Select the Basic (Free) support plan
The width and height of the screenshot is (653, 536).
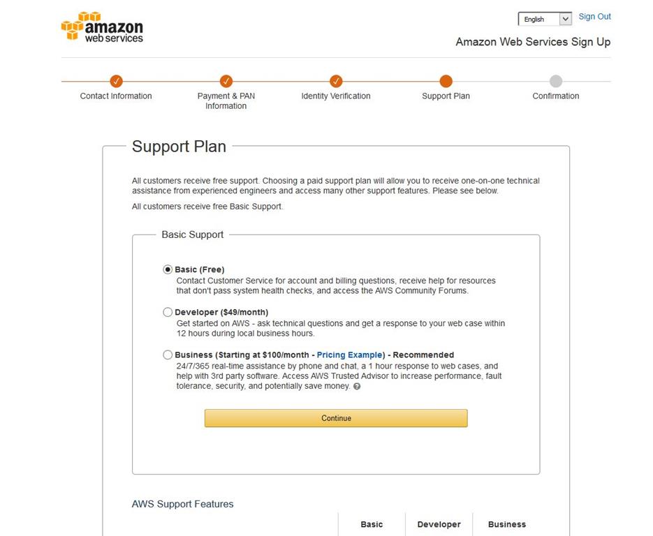[x=168, y=269]
